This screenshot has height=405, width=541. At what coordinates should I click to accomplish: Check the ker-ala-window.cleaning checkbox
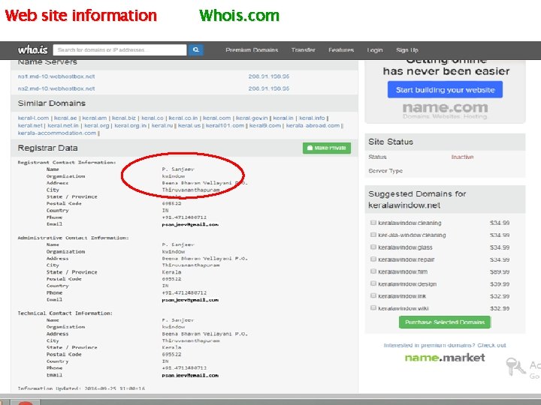(373, 235)
